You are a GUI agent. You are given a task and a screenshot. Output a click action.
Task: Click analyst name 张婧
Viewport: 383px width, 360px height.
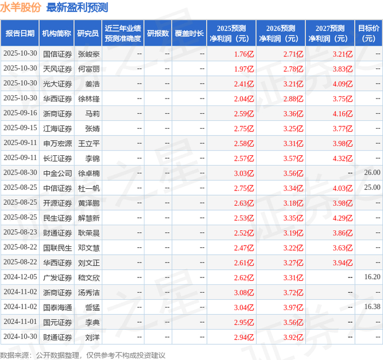click(92, 129)
